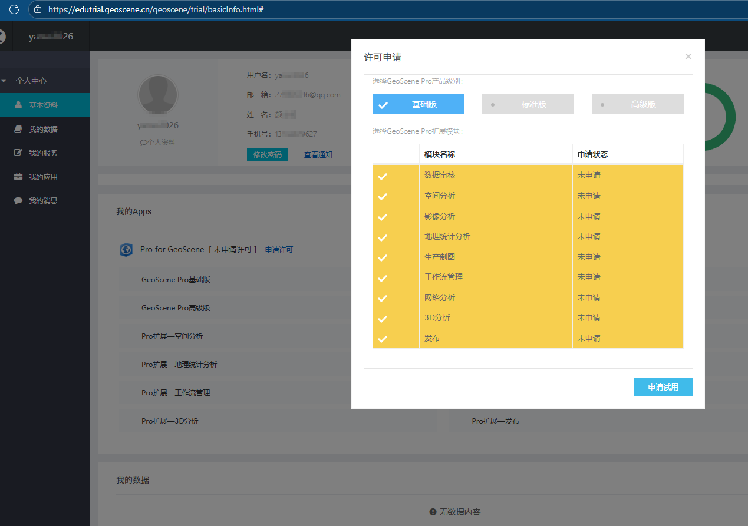Click the 未申请 status for 数据审核
This screenshot has width=748, height=526.
(589, 175)
